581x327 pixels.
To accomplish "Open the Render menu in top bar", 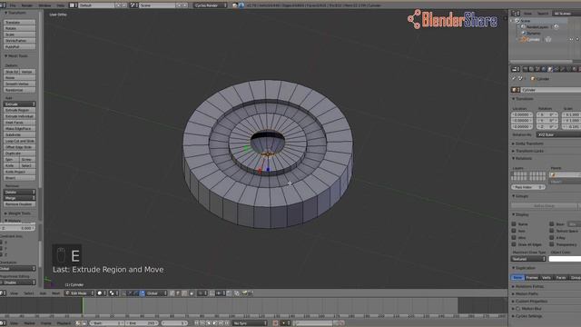I will tap(27, 5).
